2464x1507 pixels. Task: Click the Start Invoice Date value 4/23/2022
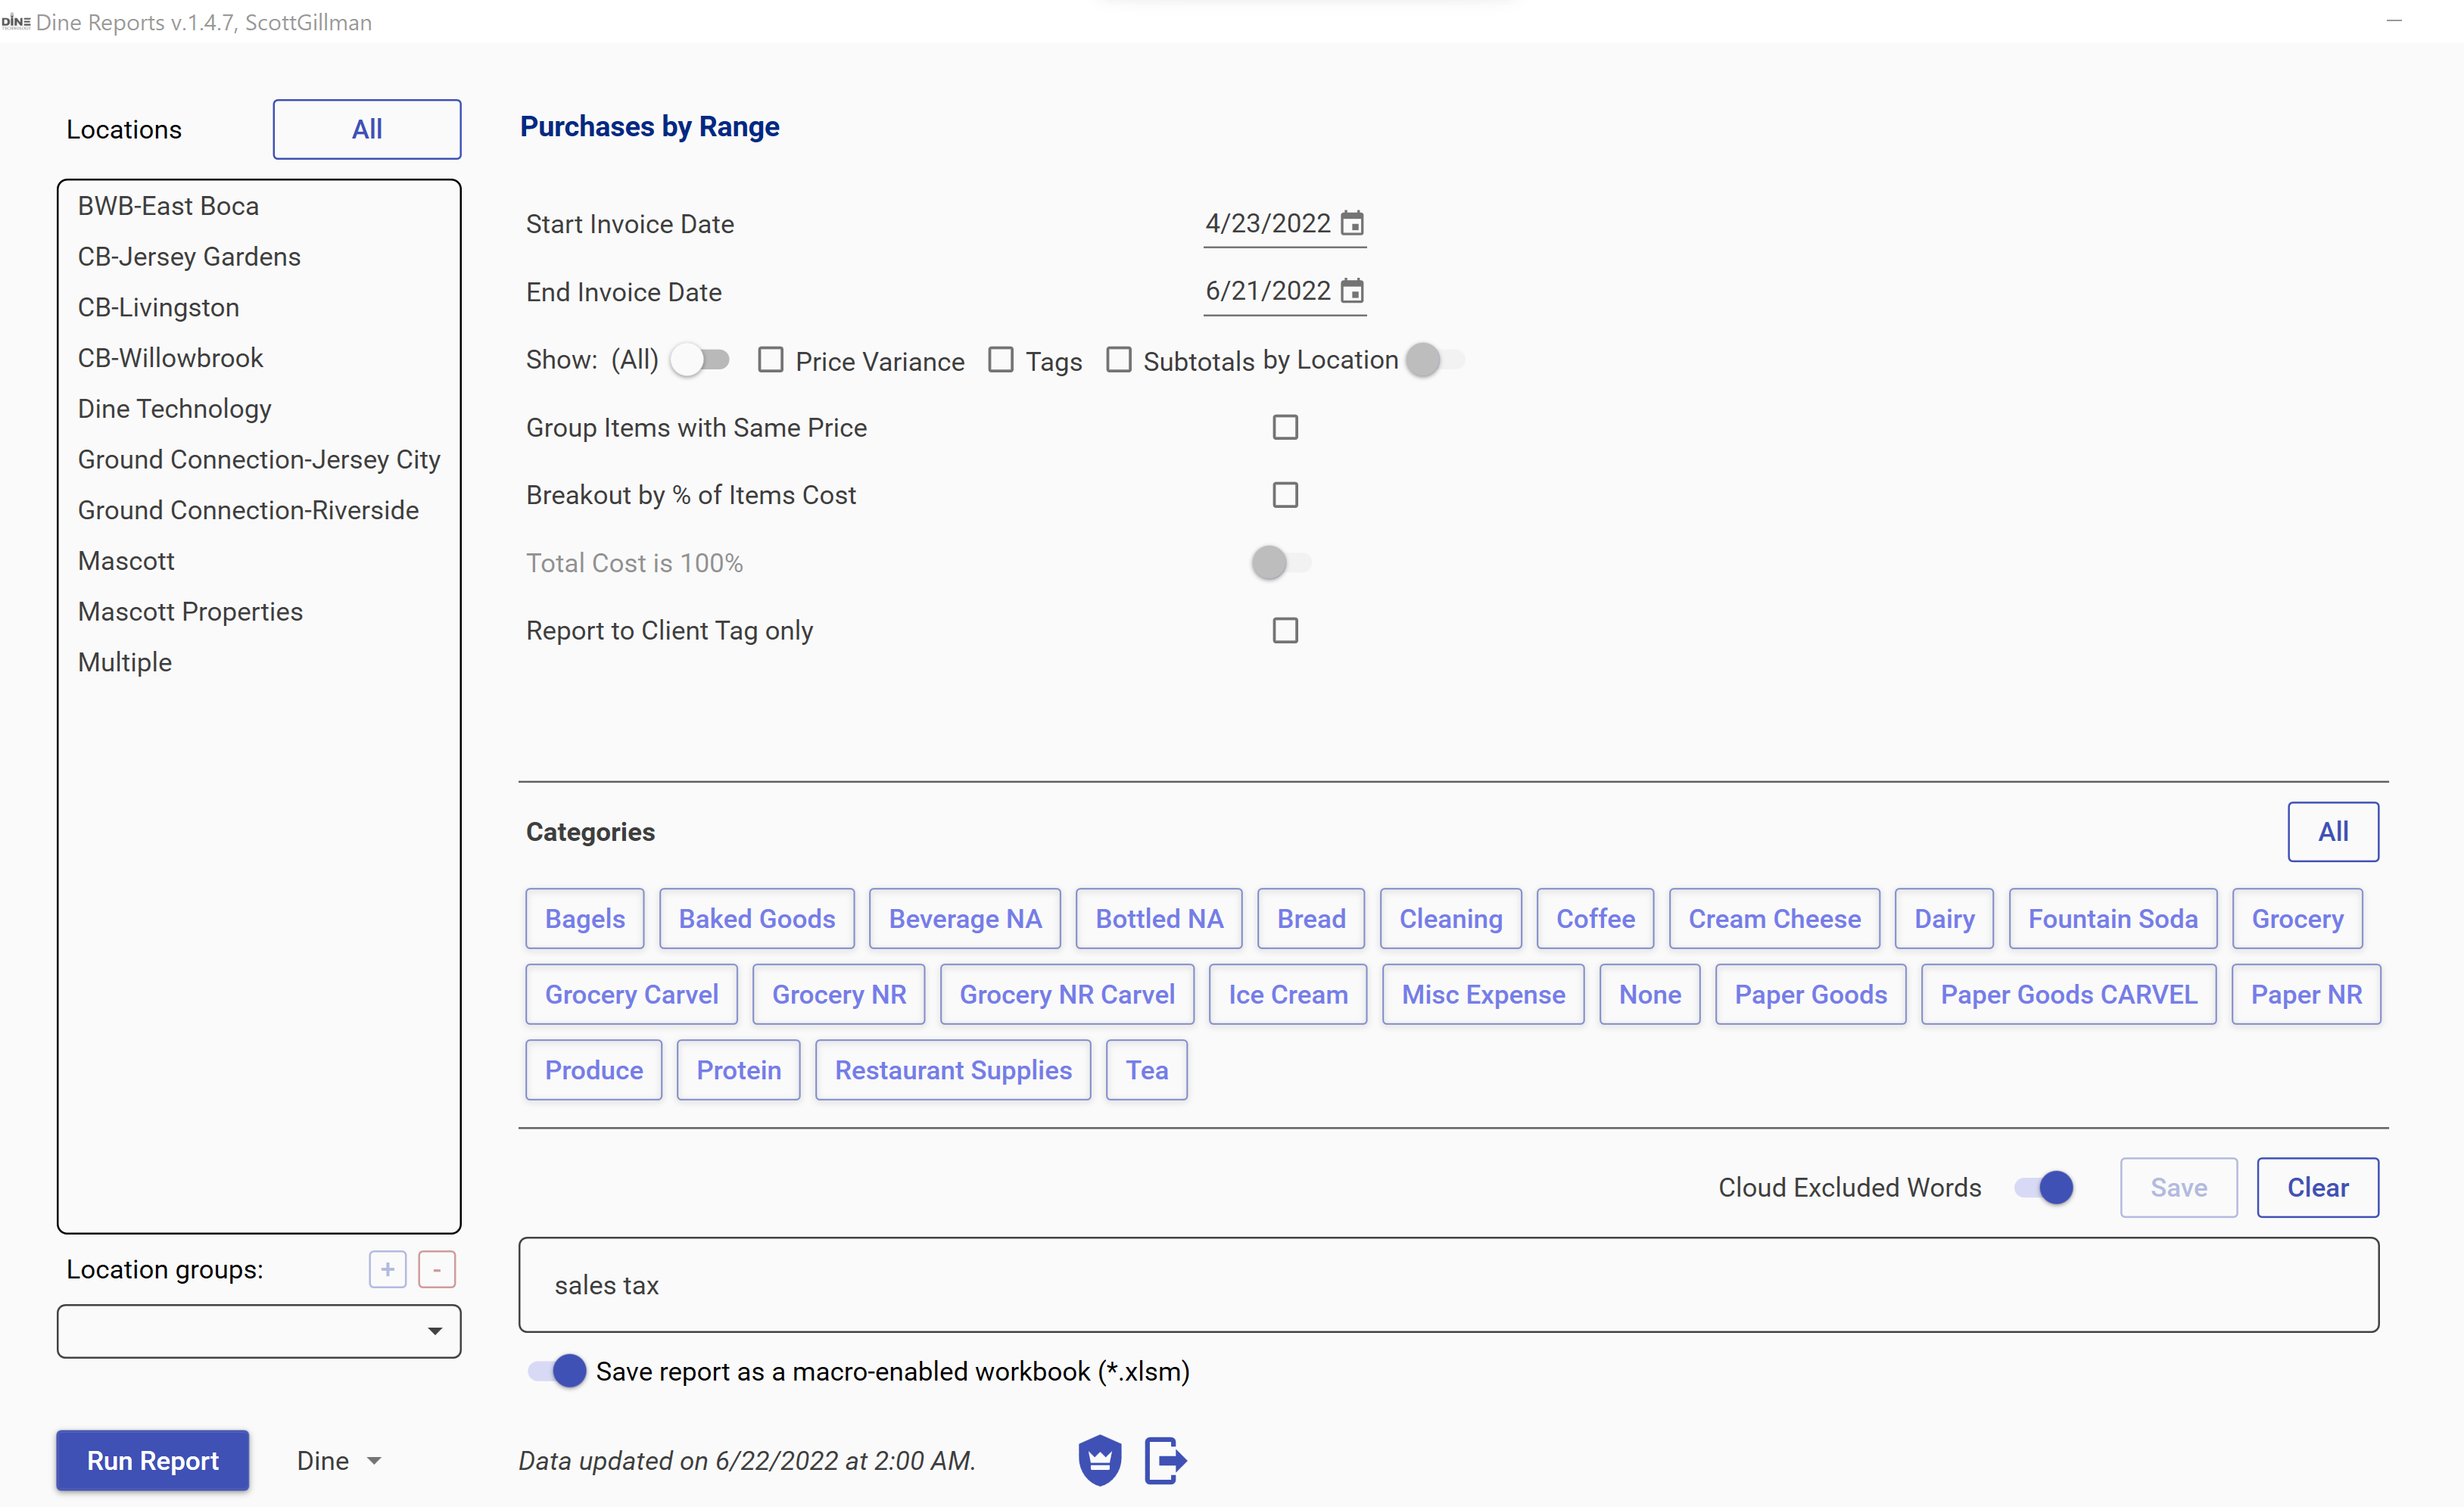tap(1267, 223)
